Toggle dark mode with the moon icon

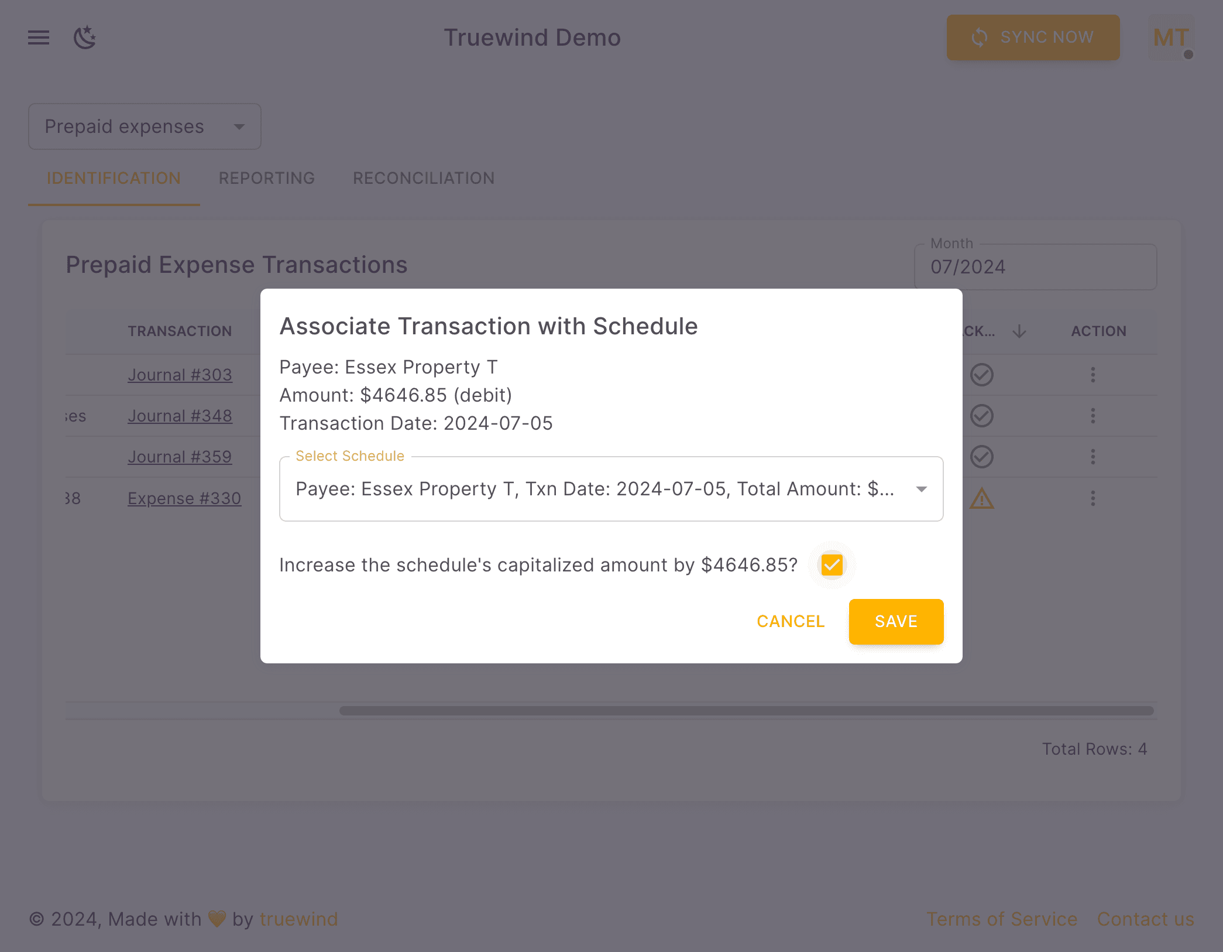pyautogui.click(x=85, y=37)
